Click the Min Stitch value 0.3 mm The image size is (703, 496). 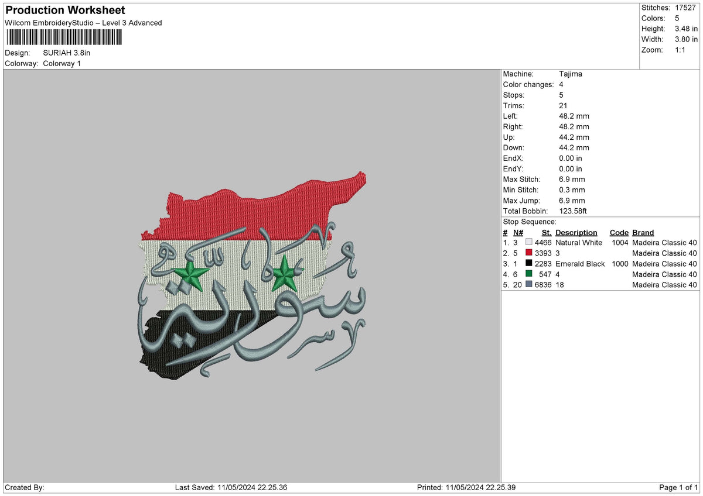click(x=572, y=190)
